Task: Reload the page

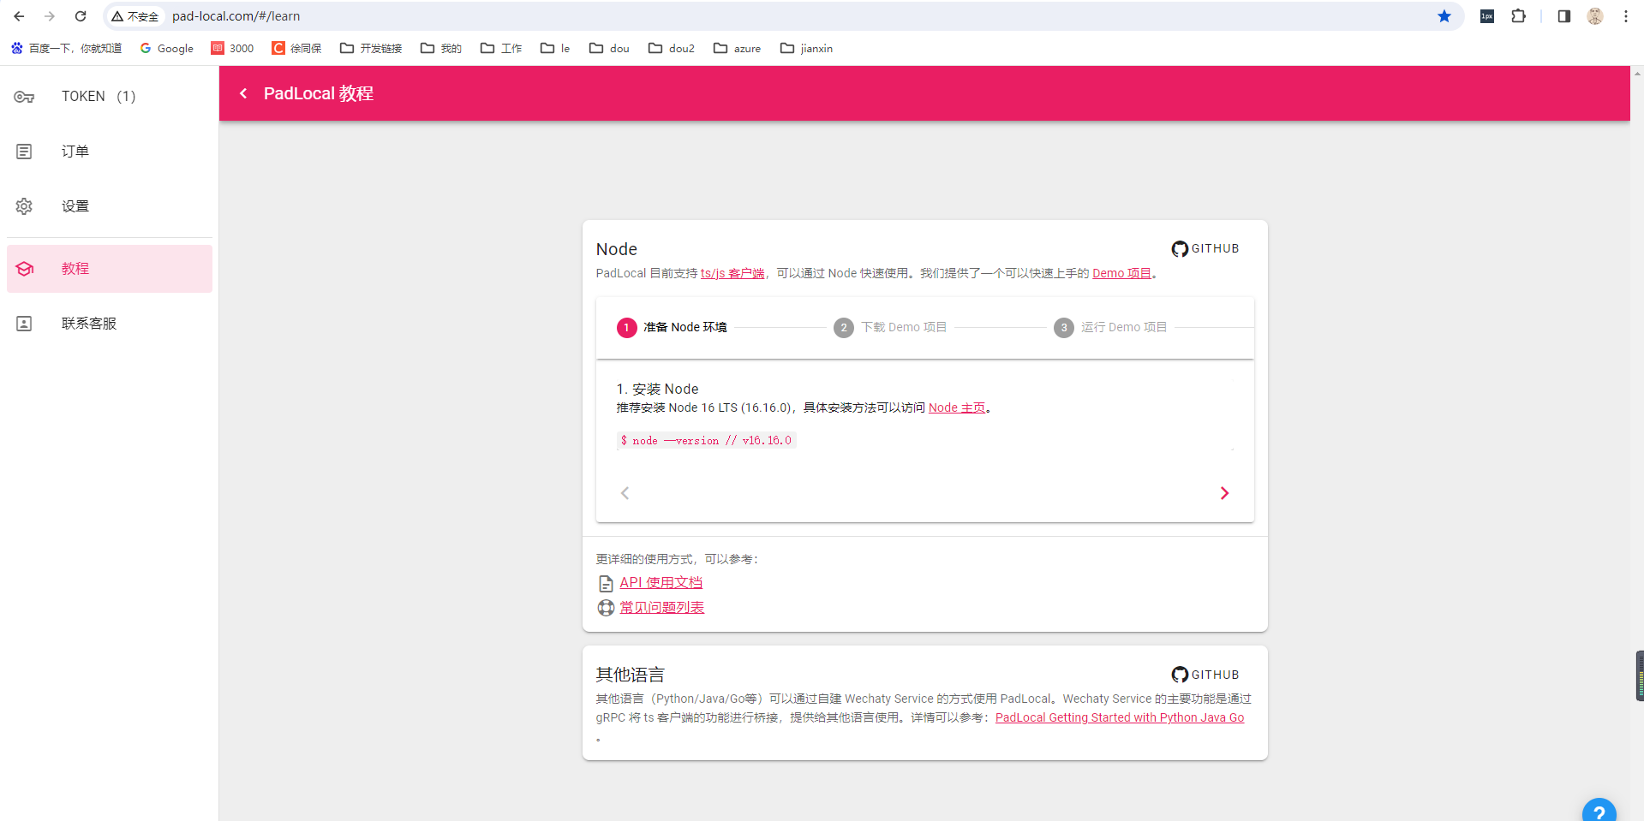Action: (81, 16)
